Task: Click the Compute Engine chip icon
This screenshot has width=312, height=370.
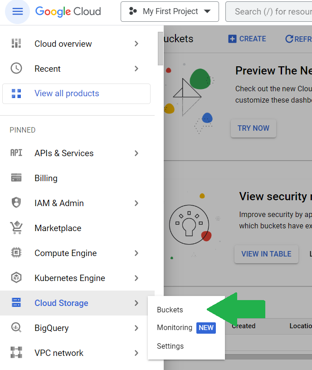Action: click(16, 252)
